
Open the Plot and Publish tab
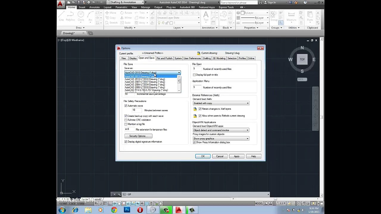click(x=164, y=58)
